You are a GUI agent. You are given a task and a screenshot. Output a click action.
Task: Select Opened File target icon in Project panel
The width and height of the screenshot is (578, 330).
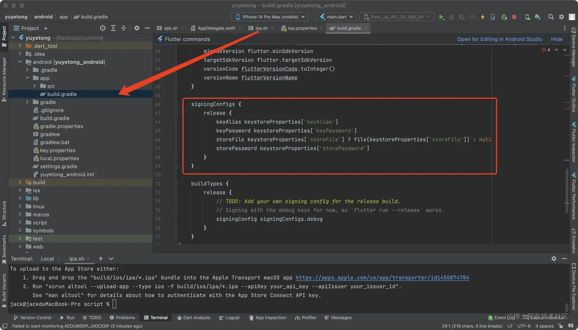pos(103,28)
